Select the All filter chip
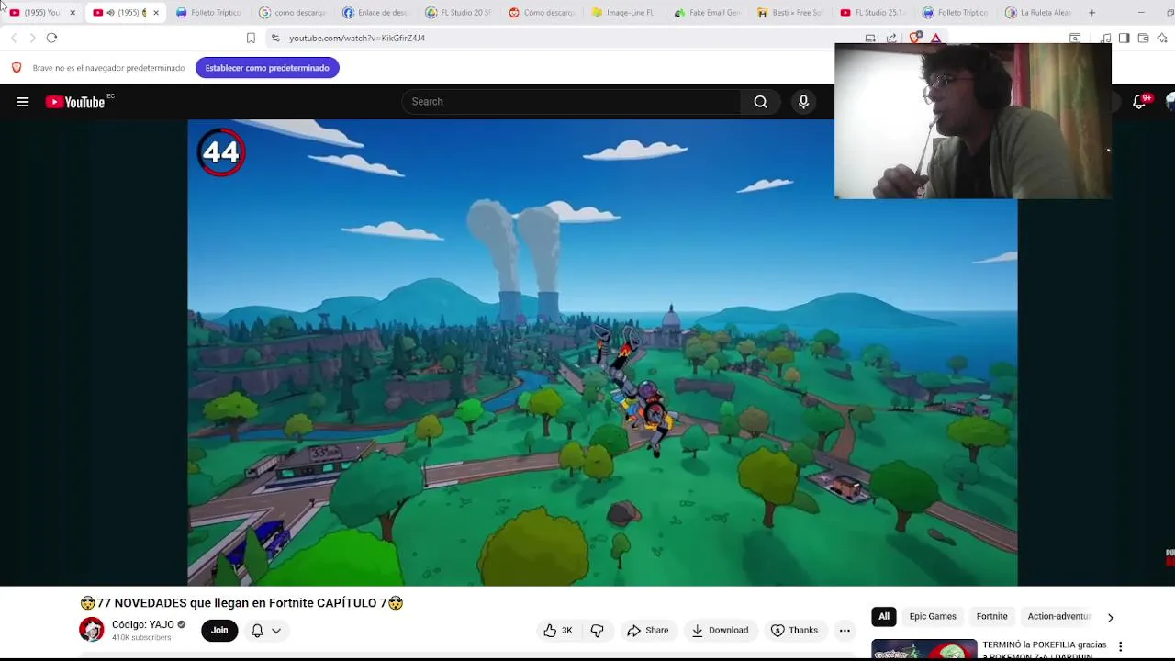The height and width of the screenshot is (661, 1175). (x=884, y=616)
